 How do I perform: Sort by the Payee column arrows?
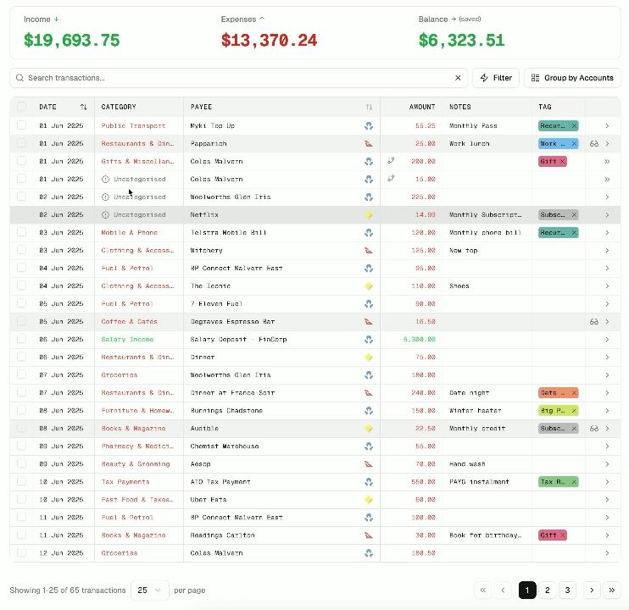(x=369, y=108)
